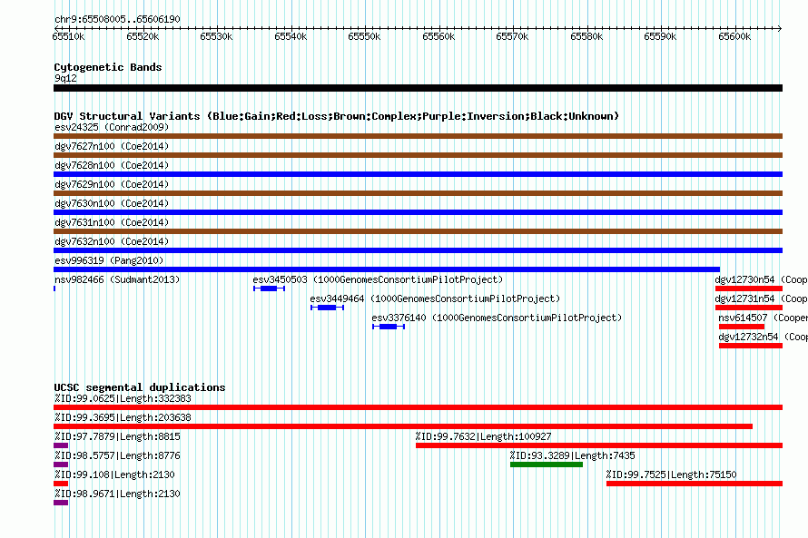The width and height of the screenshot is (808, 538).
Task: Click the dgv7632n100 (Coe2014) label
Action: click(x=112, y=241)
